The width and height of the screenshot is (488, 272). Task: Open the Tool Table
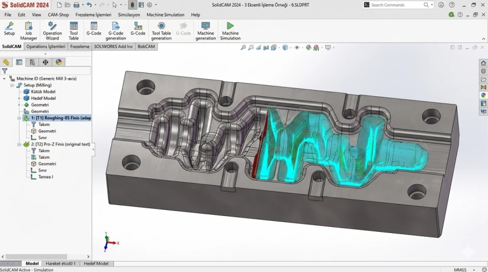(x=74, y=31)
